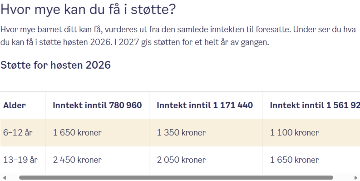Click the left scroll arrow of the table
360x181 pixels.
pyautogui.click(x=4, y=178)
